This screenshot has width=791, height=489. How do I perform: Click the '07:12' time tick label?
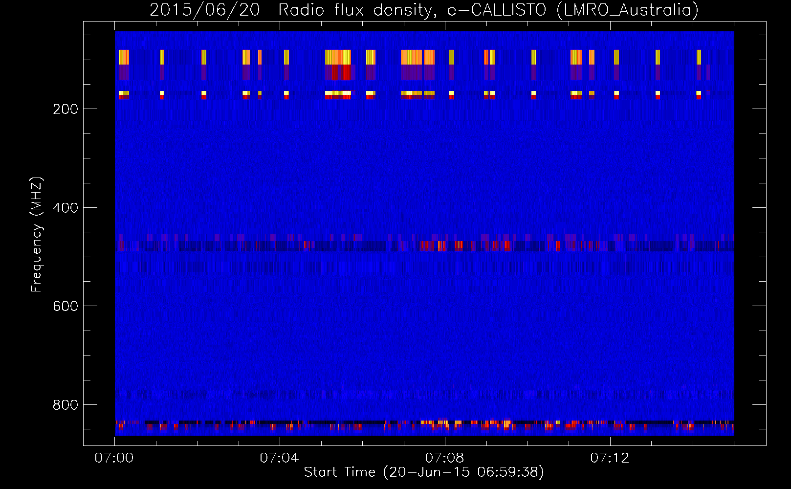pos(610,458)
